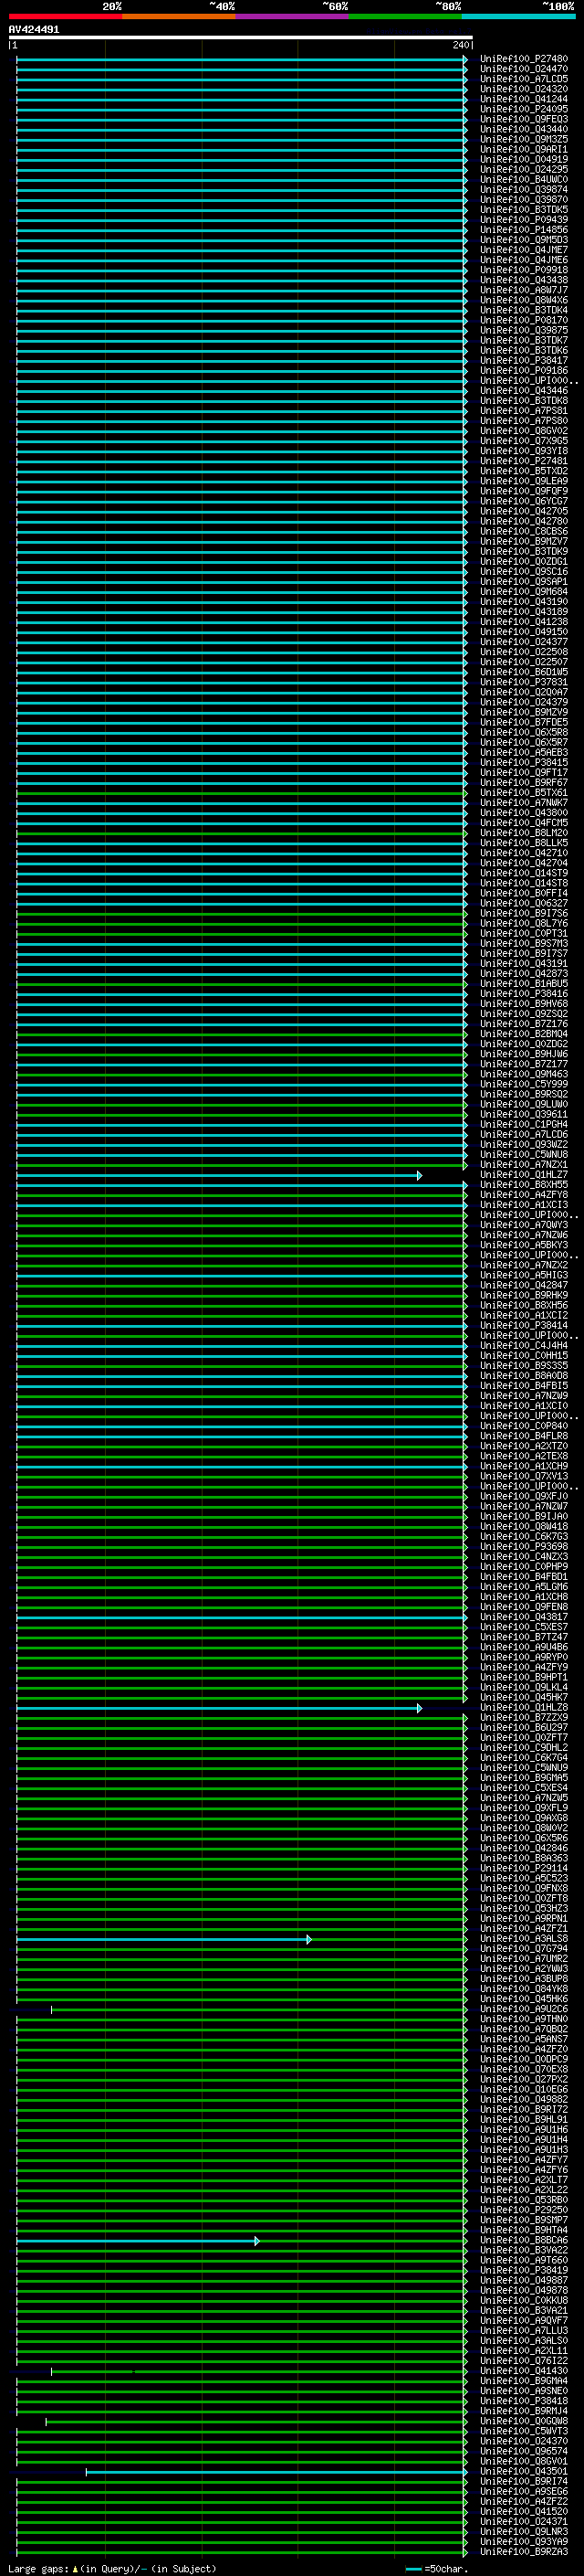Select the UniRef100_A7PS81 label
This screenshot has width=584, height=2576.
tap(523, 411)
